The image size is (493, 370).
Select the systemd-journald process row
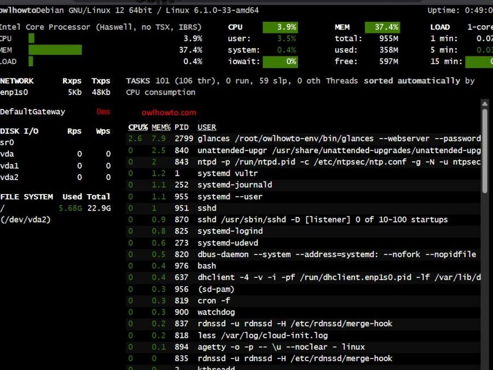[x=303, y=185]
